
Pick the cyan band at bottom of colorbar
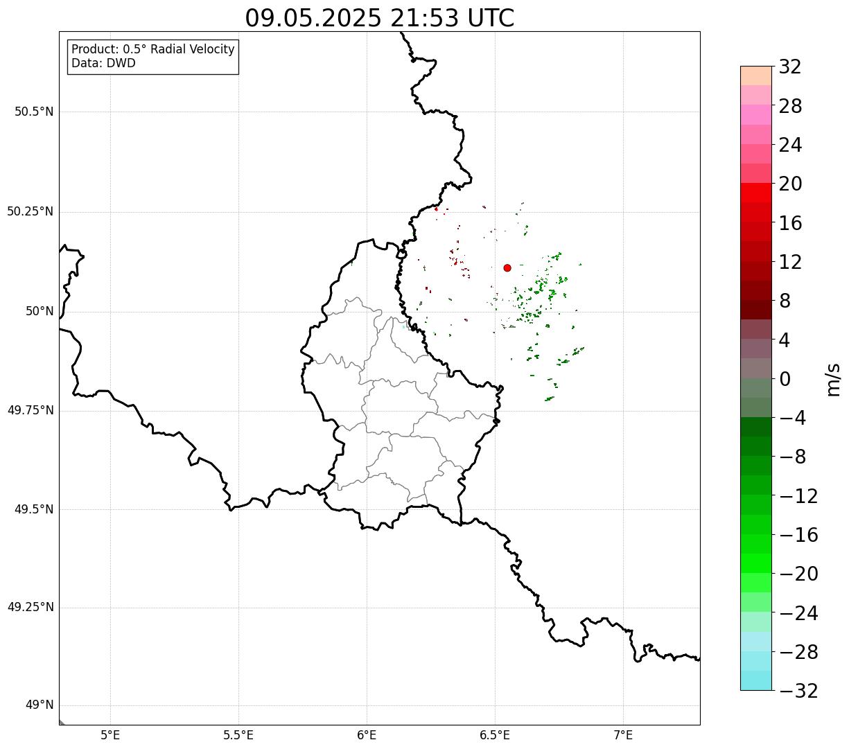click(756, 680)
